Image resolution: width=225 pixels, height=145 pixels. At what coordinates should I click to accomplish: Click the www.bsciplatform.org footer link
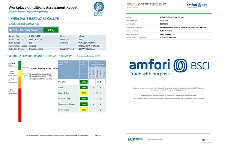pyautogui.click(x=155, y=140)
